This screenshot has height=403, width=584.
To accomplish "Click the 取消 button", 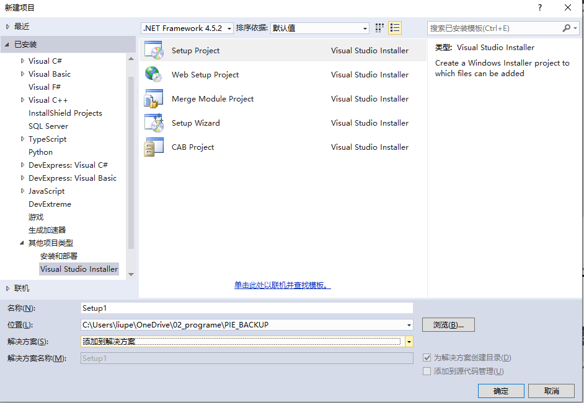I will point(552,391).
